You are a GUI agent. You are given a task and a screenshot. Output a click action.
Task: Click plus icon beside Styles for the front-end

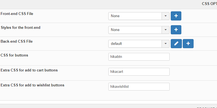coord(176,30)
